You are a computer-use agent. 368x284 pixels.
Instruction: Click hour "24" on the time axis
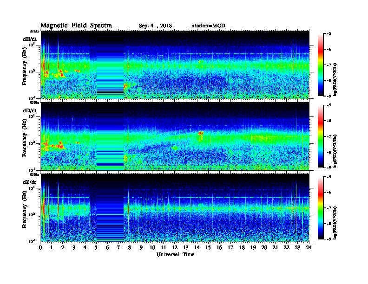(309, 248)
